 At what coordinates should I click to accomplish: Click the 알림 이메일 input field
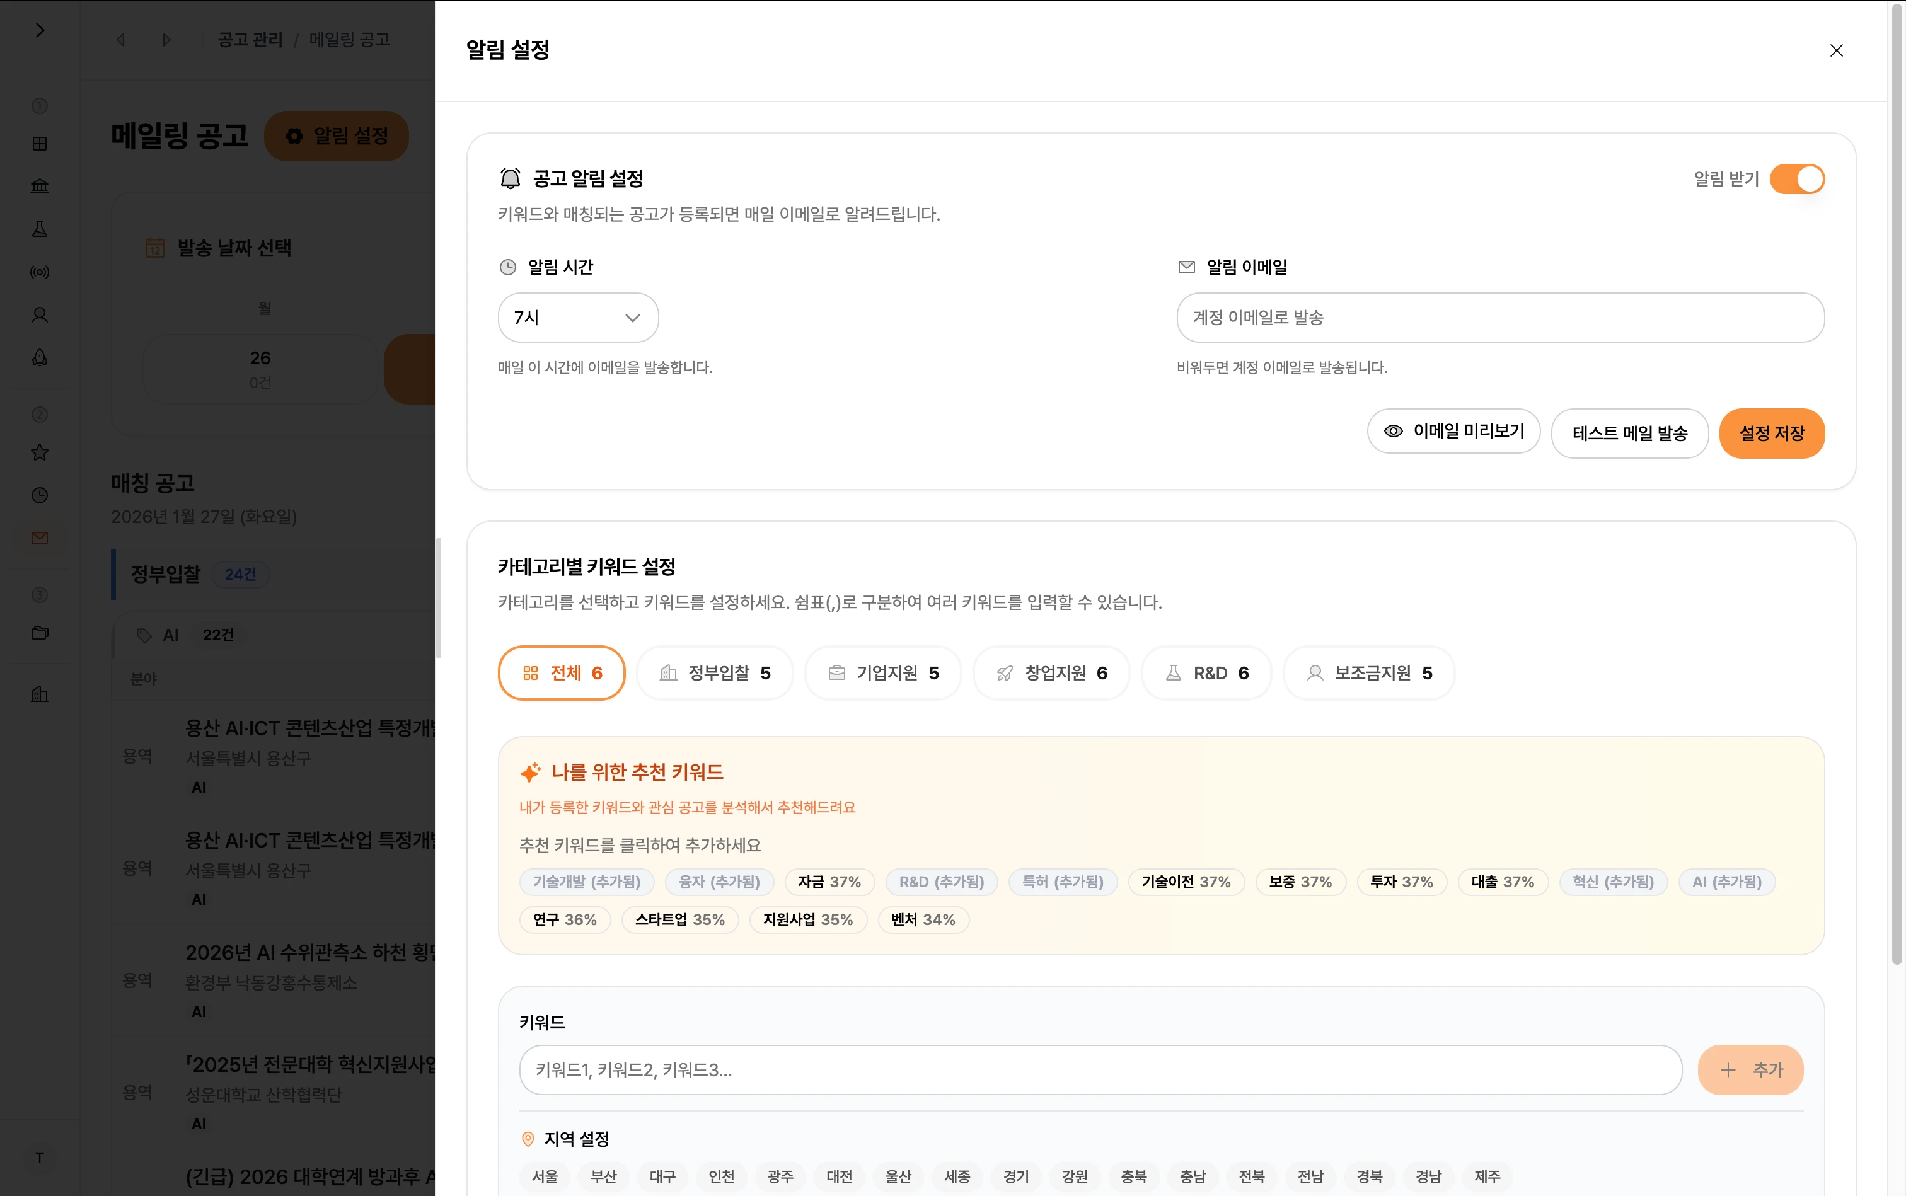[x=1500, y=317]
